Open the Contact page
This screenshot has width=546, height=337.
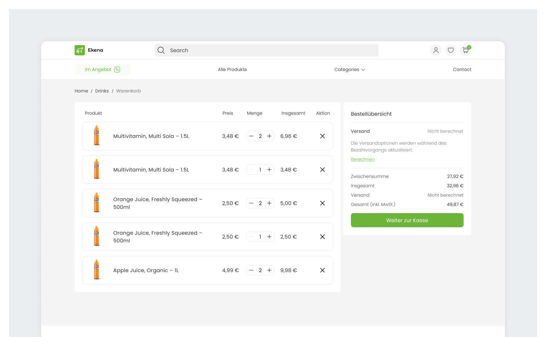click(x=462, y=69)
